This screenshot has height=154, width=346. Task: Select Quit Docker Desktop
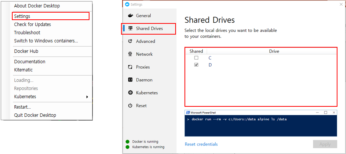click(35, 115)
